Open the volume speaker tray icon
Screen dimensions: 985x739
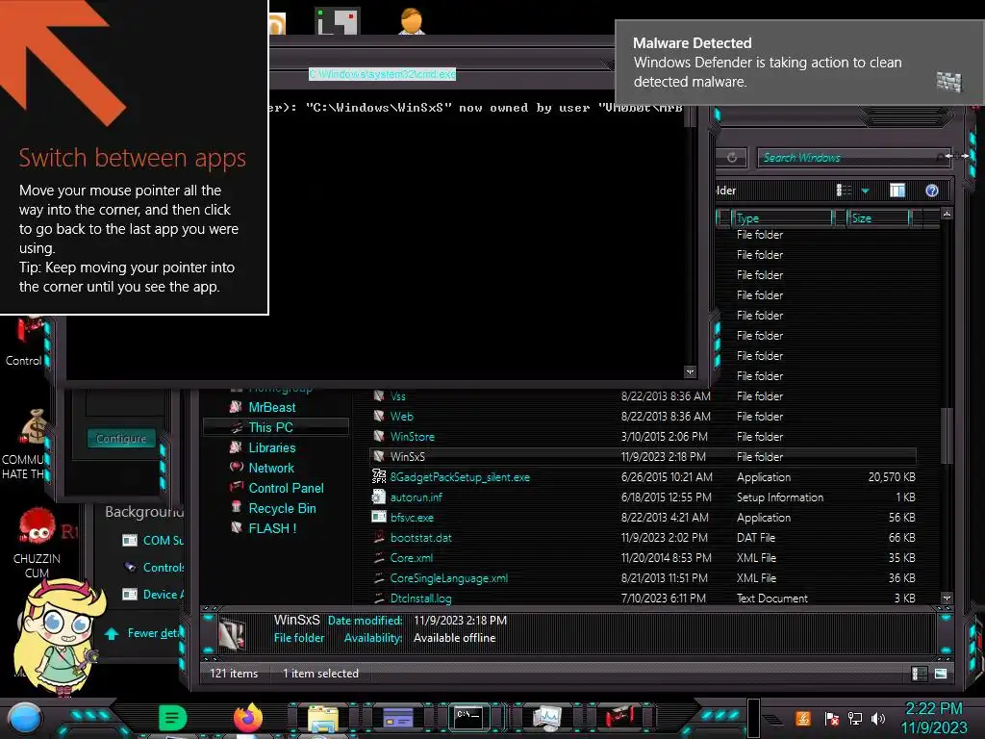878,718
